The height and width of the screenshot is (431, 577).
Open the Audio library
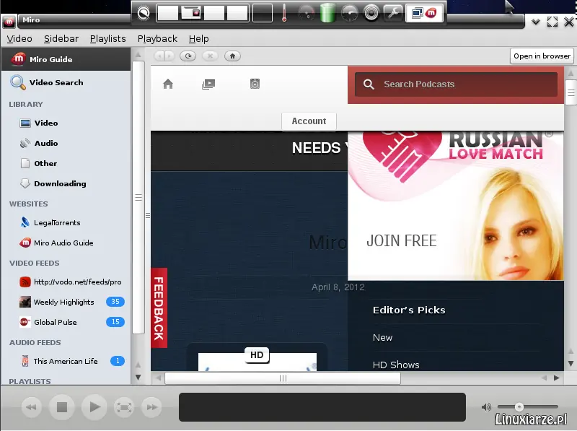(x=46, y=143)
